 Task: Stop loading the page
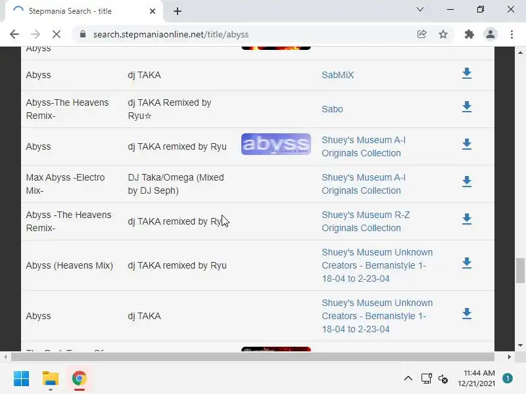(x=57, y=34)
